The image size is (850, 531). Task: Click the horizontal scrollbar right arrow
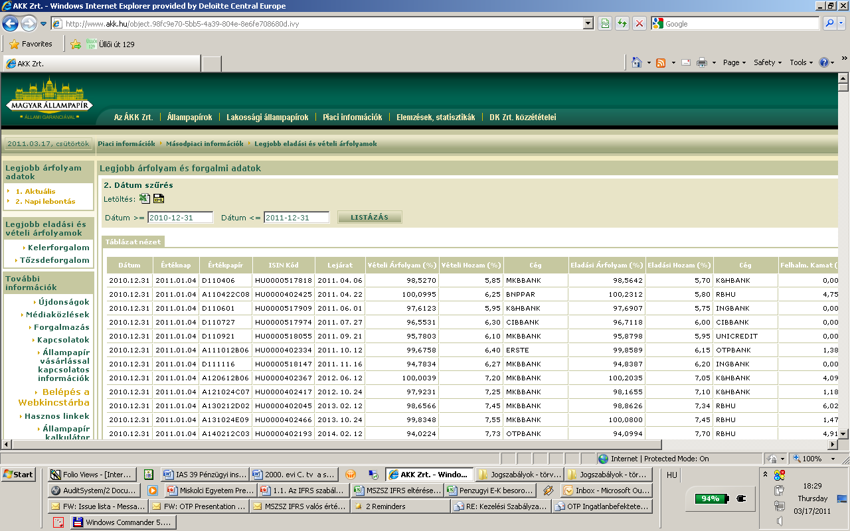831,444
